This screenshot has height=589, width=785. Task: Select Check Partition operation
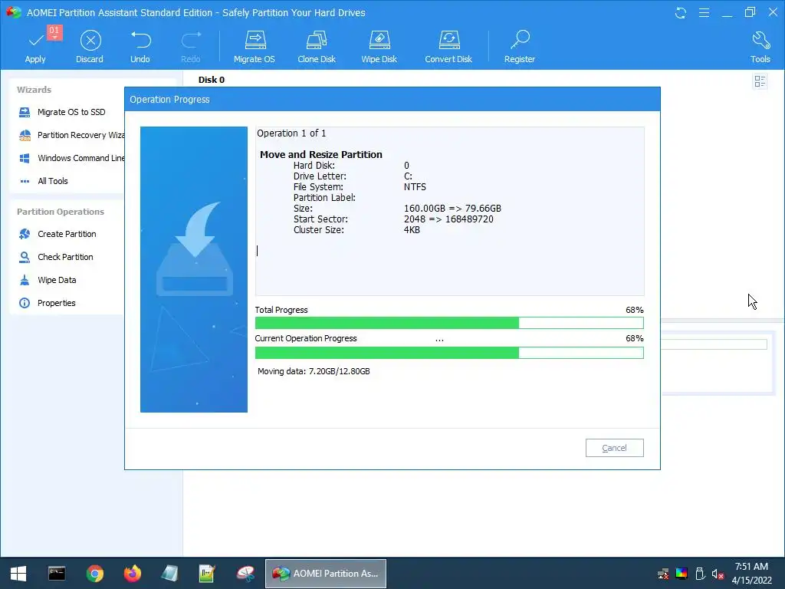click(x=55, y=257)
